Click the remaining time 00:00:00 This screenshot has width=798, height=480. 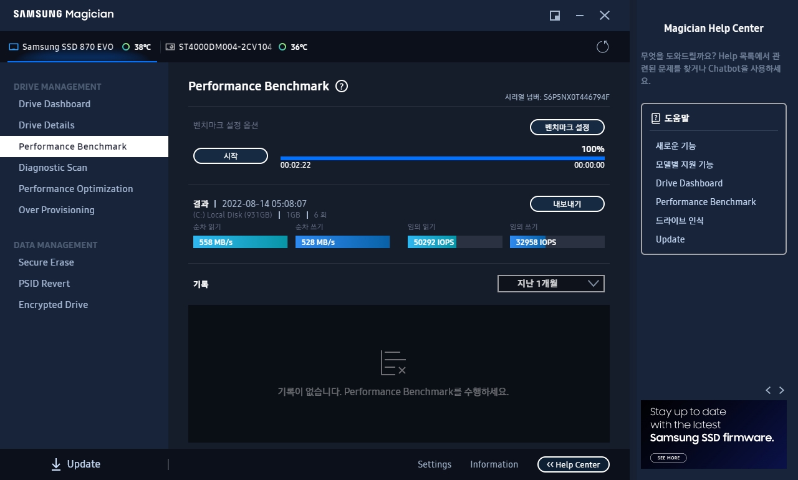(x=589, y=165)
